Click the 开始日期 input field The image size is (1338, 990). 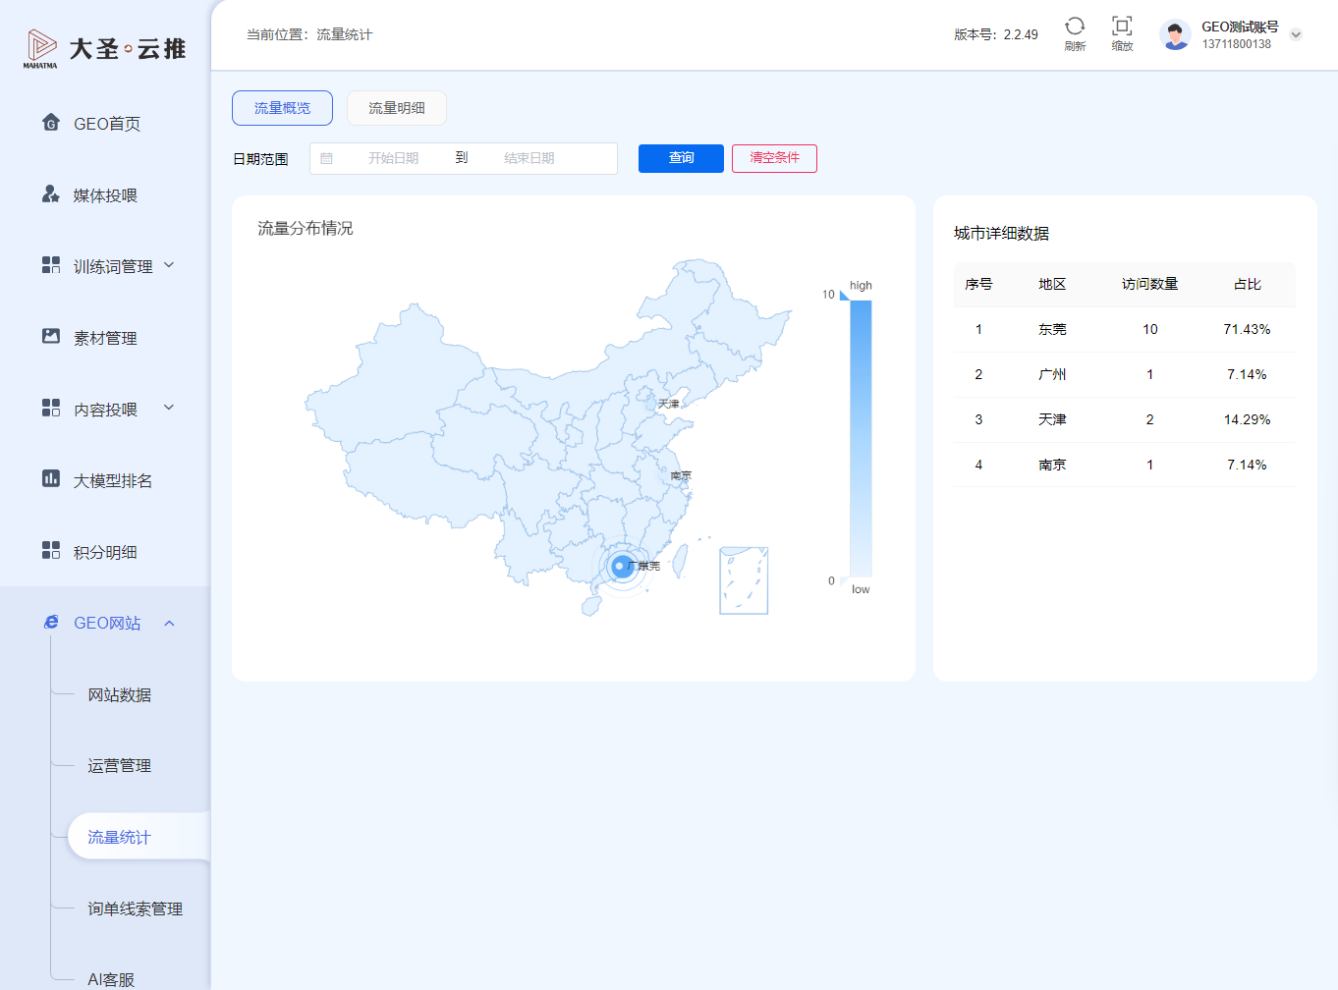pos(393,158)
